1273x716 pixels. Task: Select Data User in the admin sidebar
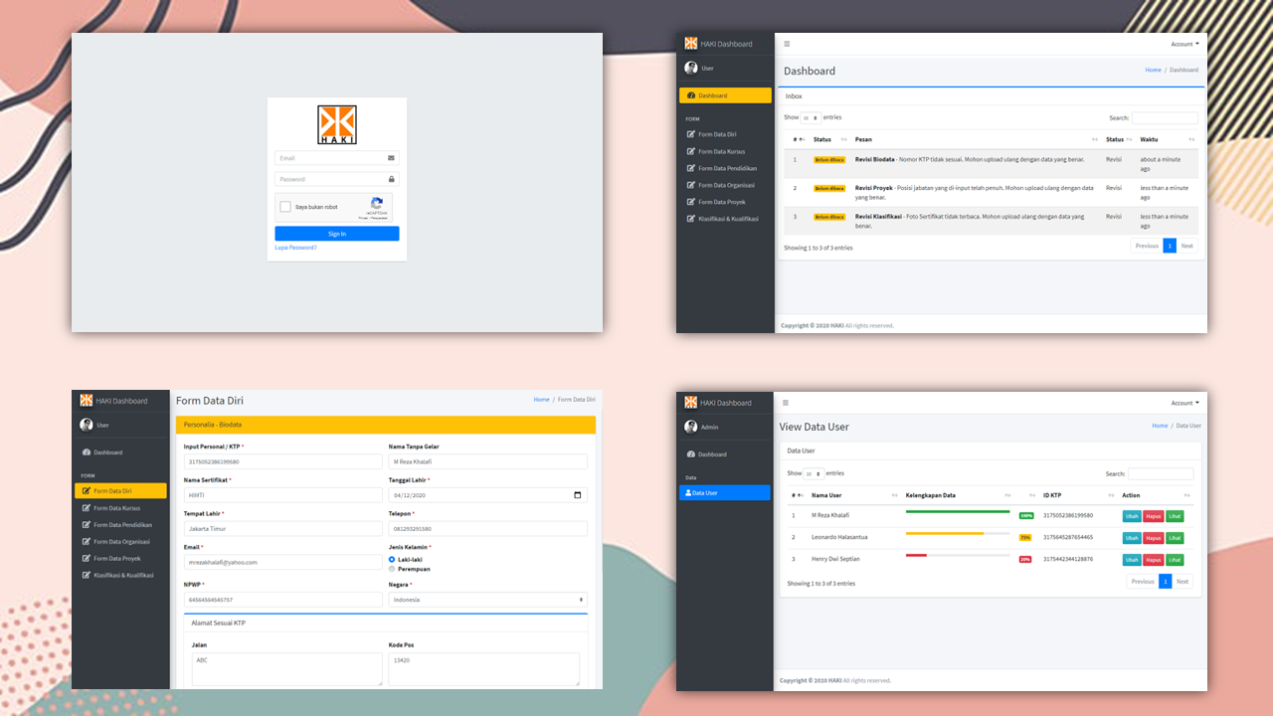724,492
